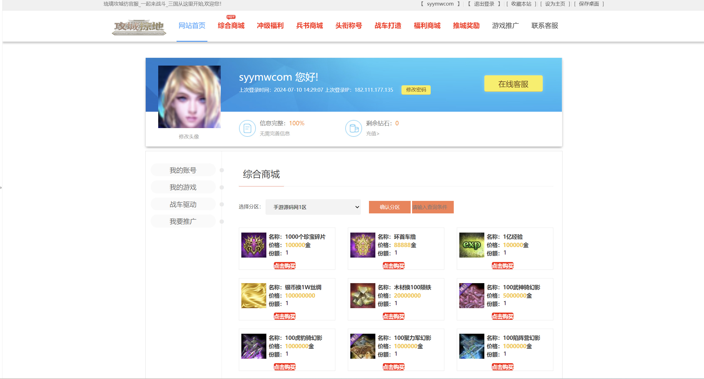Click the 100武神骑幻影 item icon
This screenshot has width=704, height=379.
point(472,296)
